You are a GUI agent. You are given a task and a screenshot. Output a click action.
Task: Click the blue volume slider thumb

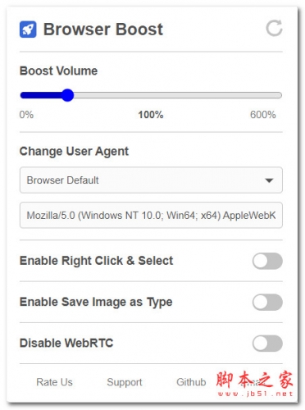click(67, 95)
